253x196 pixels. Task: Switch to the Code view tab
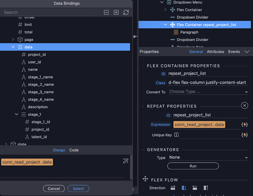point(74,150)
